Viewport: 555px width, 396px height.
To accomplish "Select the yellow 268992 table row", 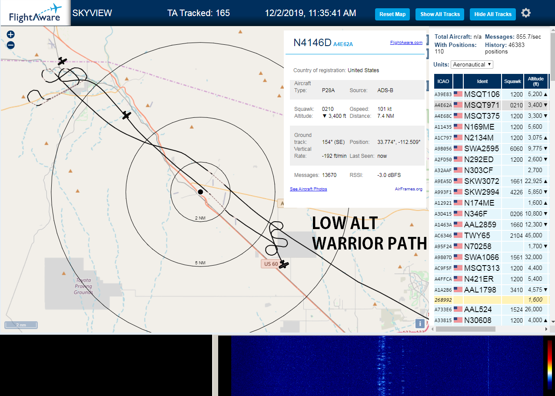I will click(491, 299).
